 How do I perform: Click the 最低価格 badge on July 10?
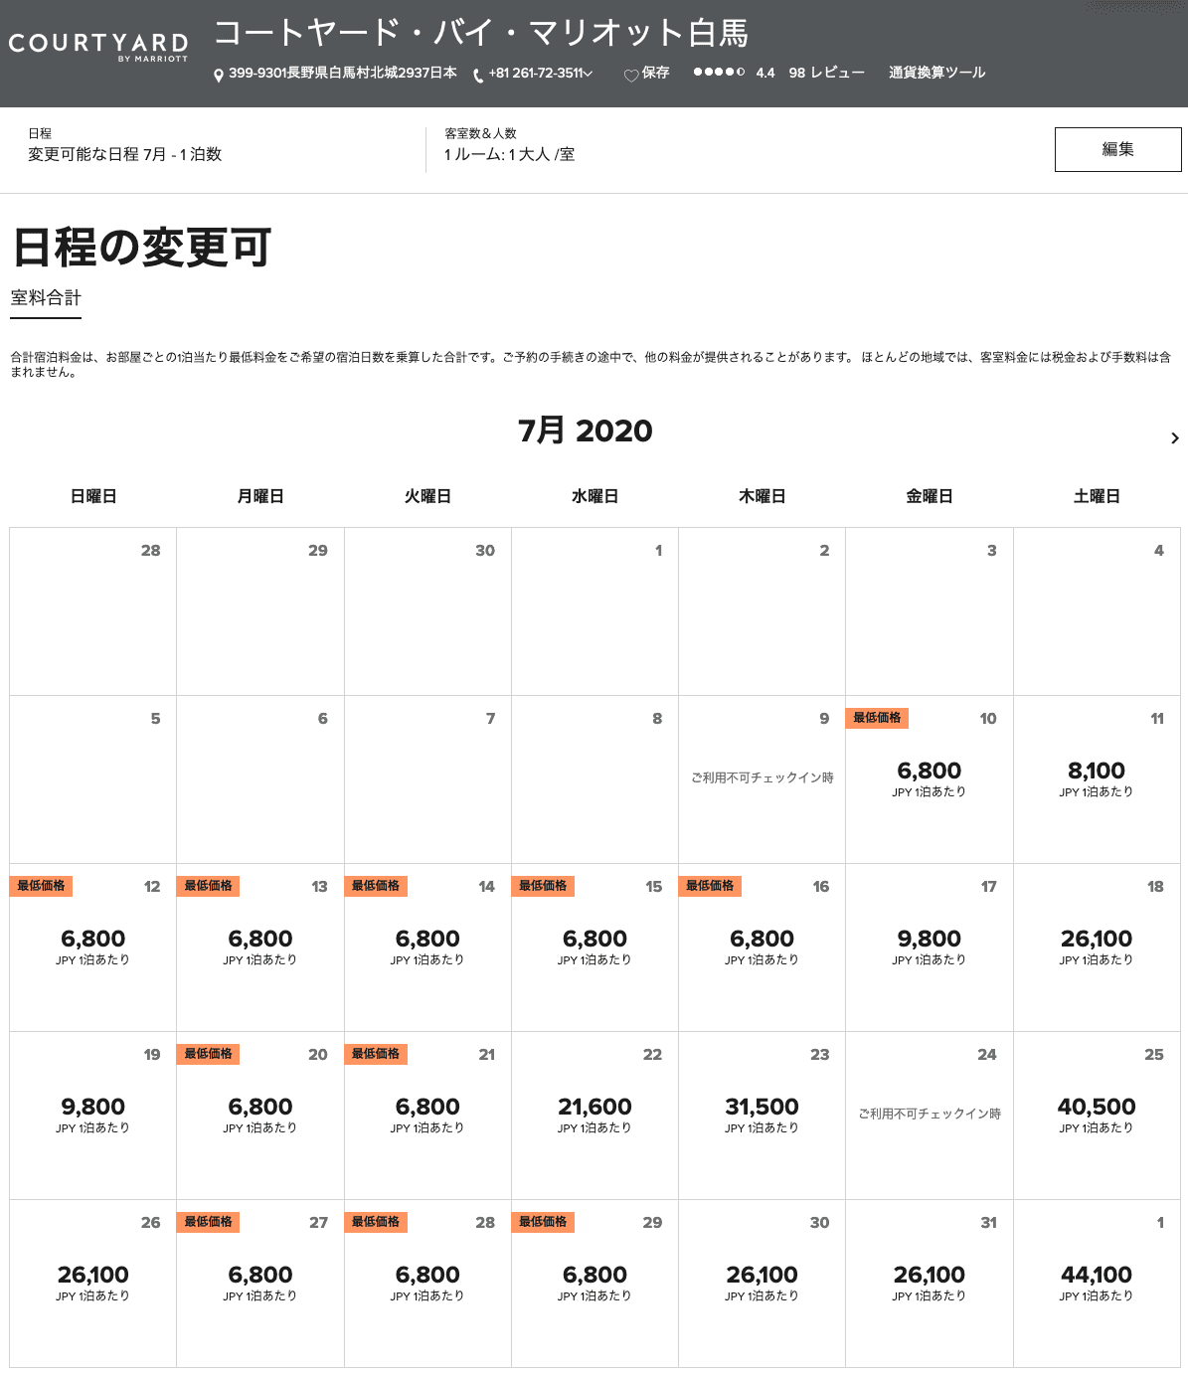(877, 718)
